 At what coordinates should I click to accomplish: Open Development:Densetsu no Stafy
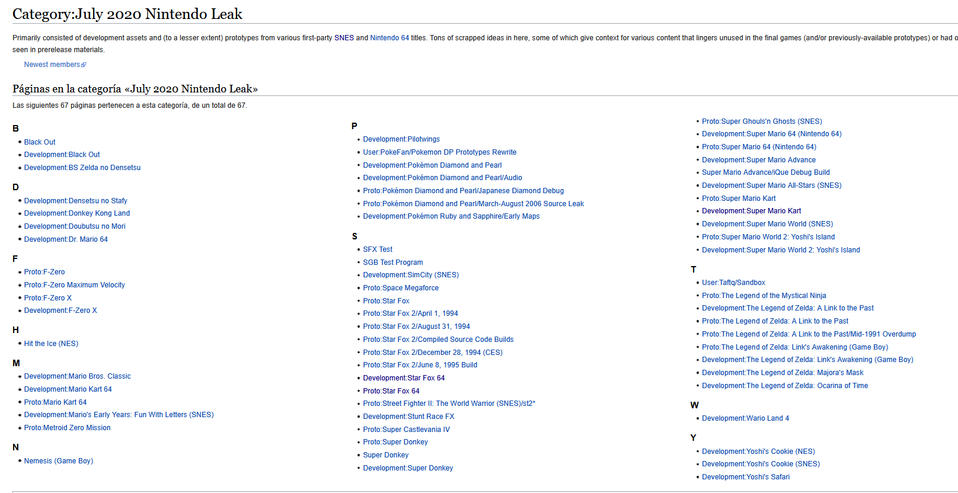(x=76, y=201)
